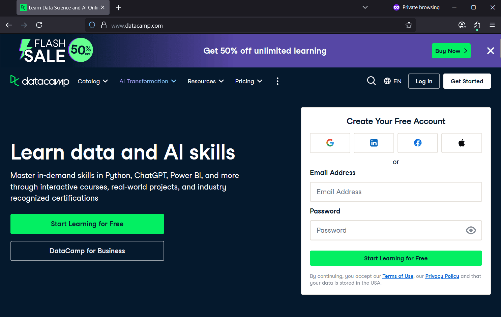Toggle the bookmark star in address bar

pyautogui.click(x=409, y=25)
